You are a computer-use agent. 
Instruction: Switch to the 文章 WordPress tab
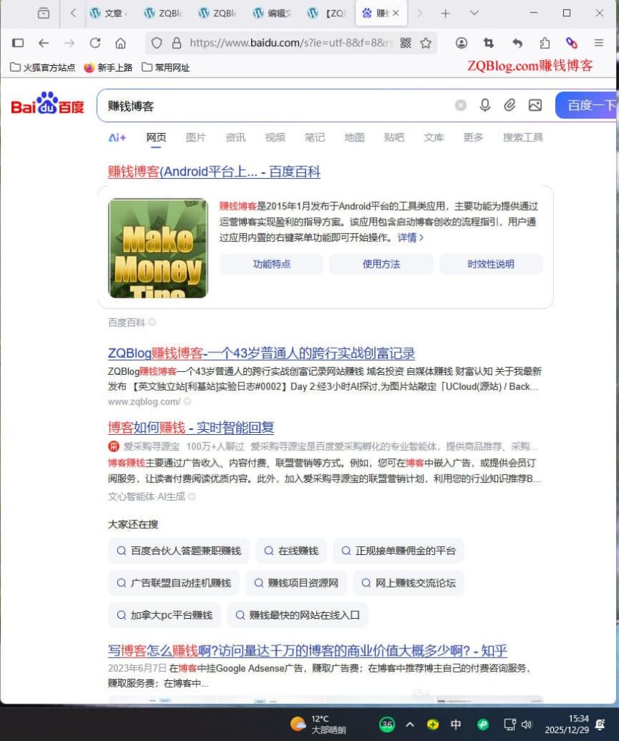(x=109, y=13)
